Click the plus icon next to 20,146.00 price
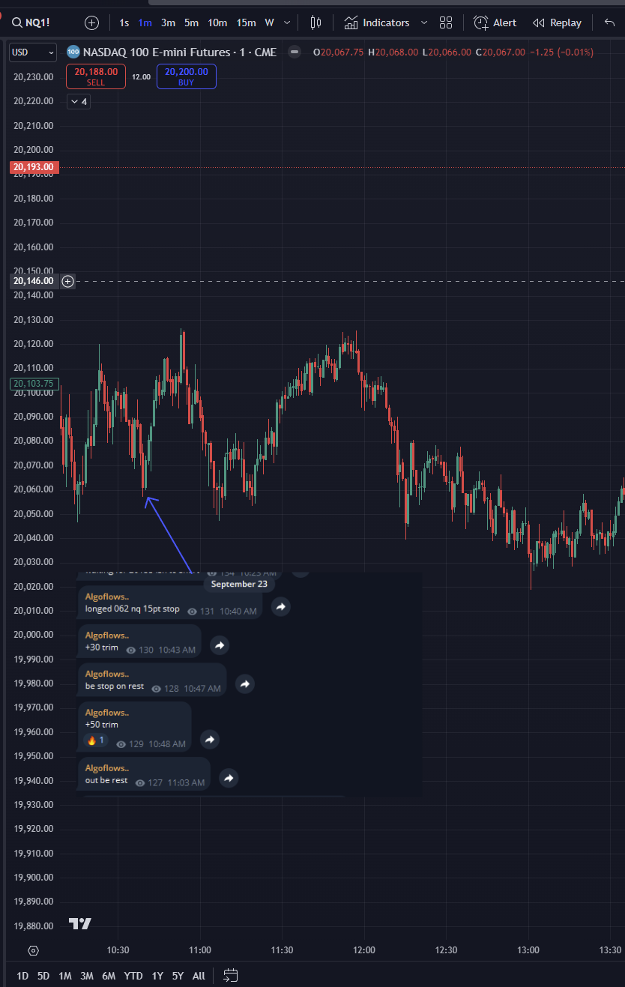The height and width of the screenshot is (987, 625). (67, 281)
